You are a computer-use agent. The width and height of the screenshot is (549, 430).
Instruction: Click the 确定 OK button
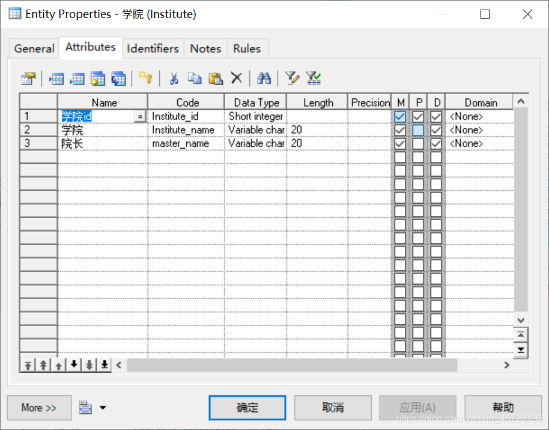[247, 408]
